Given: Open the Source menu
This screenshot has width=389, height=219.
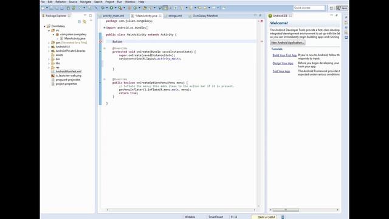Looking at the screenshot, I should point(73,2).
